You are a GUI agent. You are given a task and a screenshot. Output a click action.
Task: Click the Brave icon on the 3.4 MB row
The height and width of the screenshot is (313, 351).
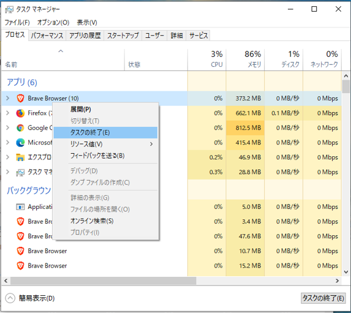(x=20, y=222)
